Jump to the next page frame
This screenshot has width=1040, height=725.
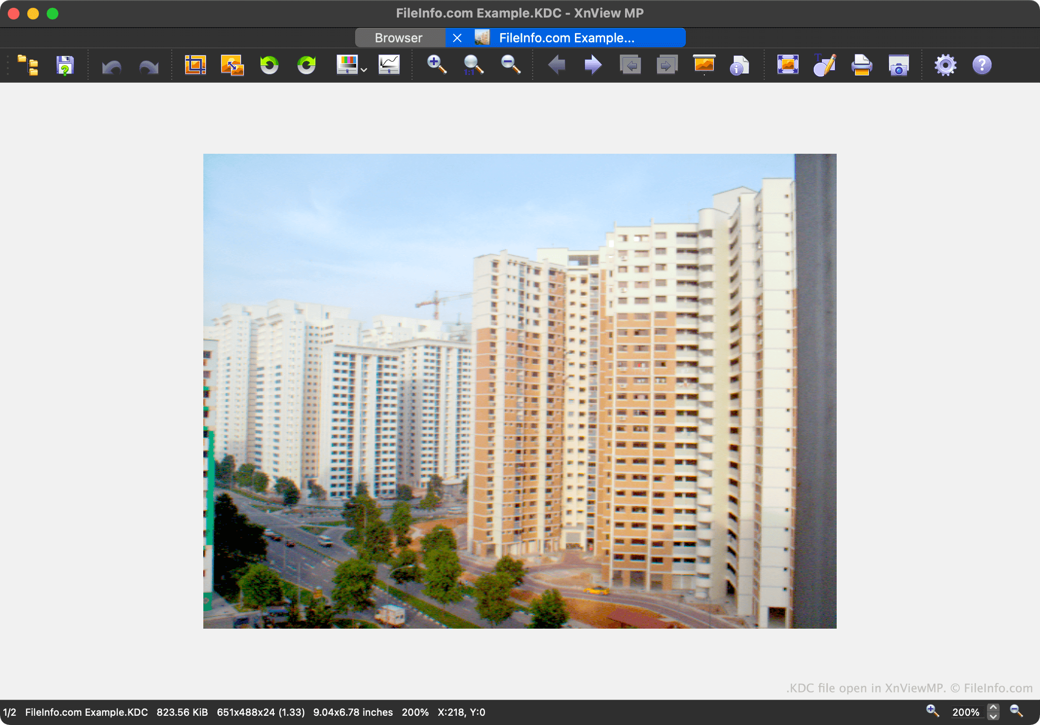[667, 65]
